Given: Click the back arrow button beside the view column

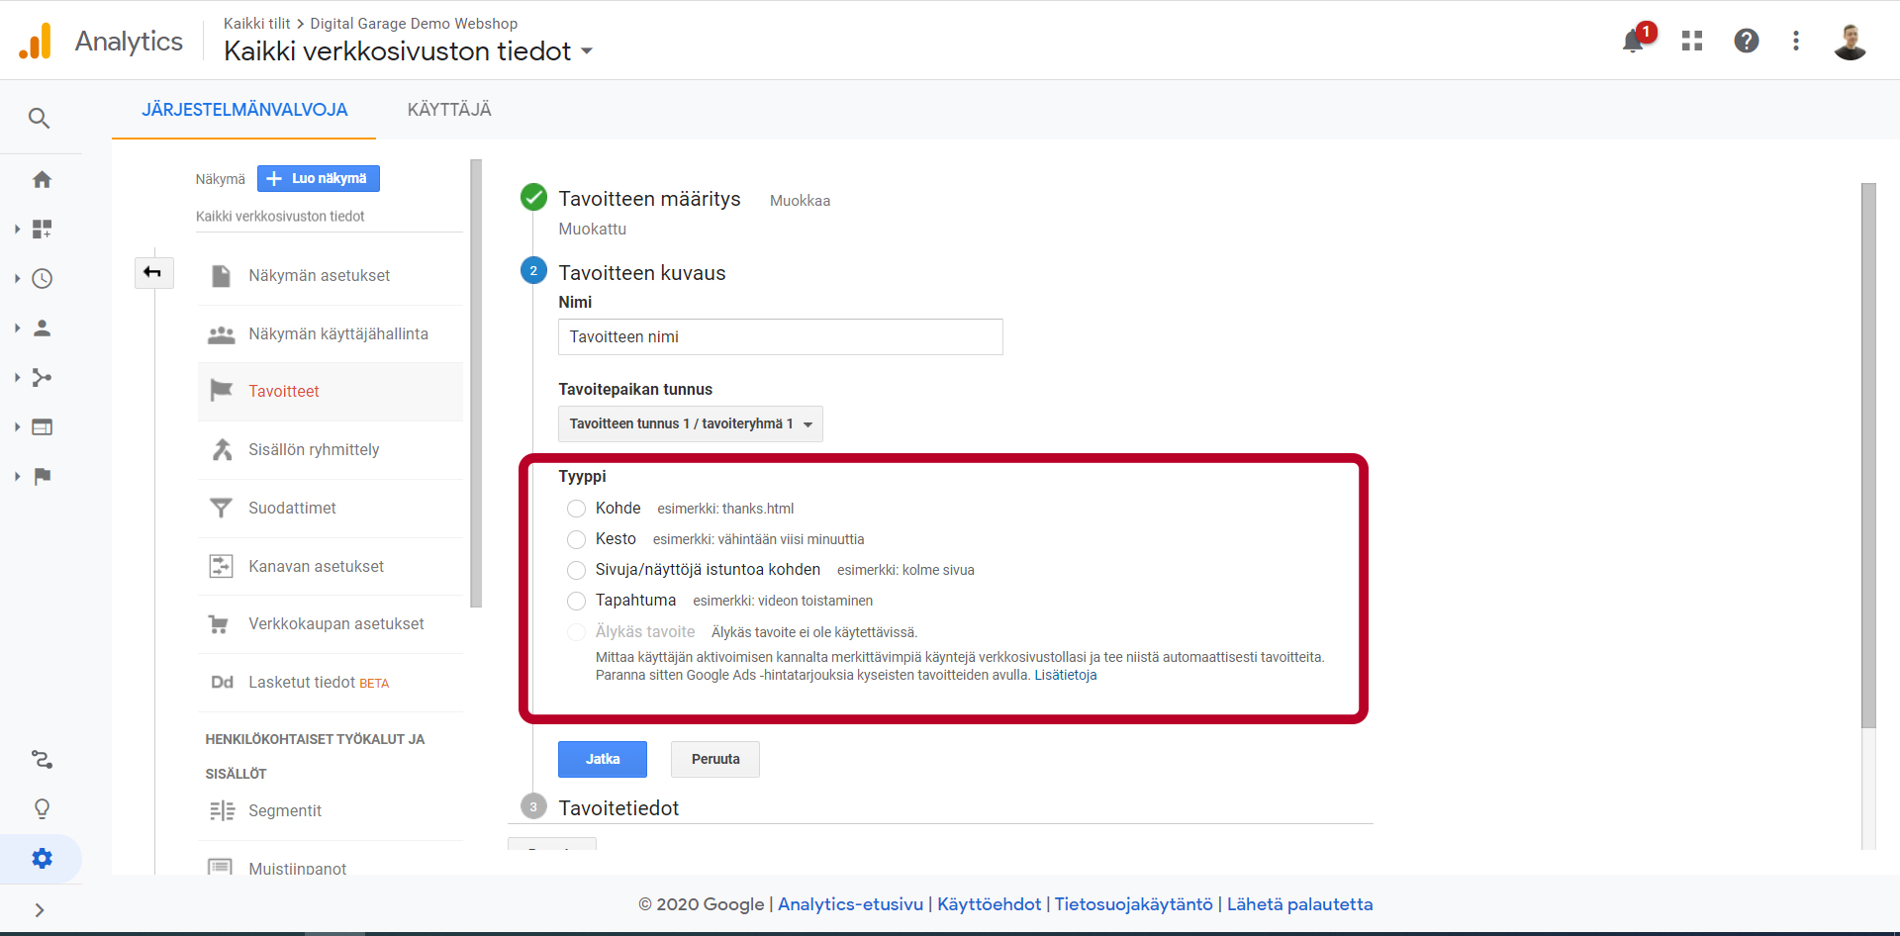Looking at the screenshot, I should tap(153, 272).
